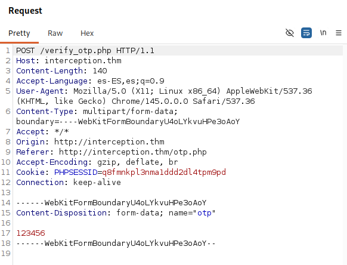The image size is (347, 265).
Task: Click the Content-Type multipart/form-data line
Action: 97,111
